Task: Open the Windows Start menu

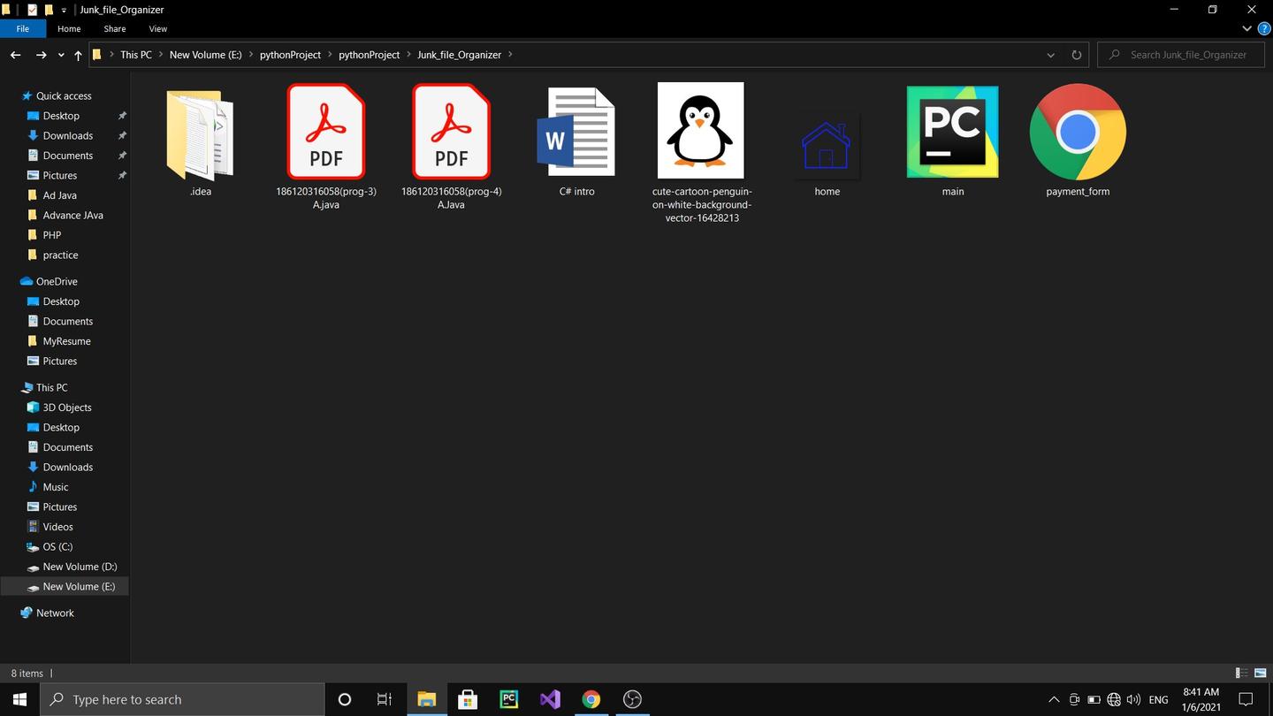Action: (x=19, y=699)
